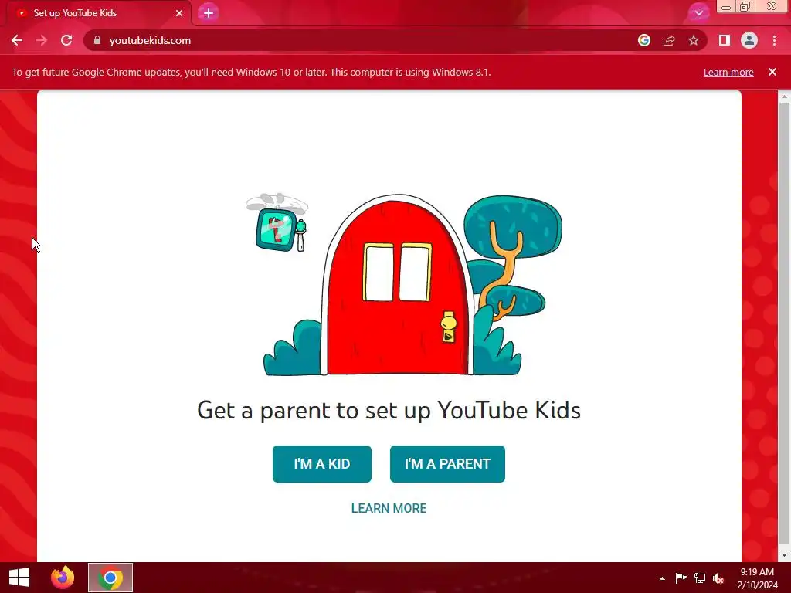Reload the youtubekids.com page
Image resolution: width=791 pixels, height=593 pixels.
[66, 40]
